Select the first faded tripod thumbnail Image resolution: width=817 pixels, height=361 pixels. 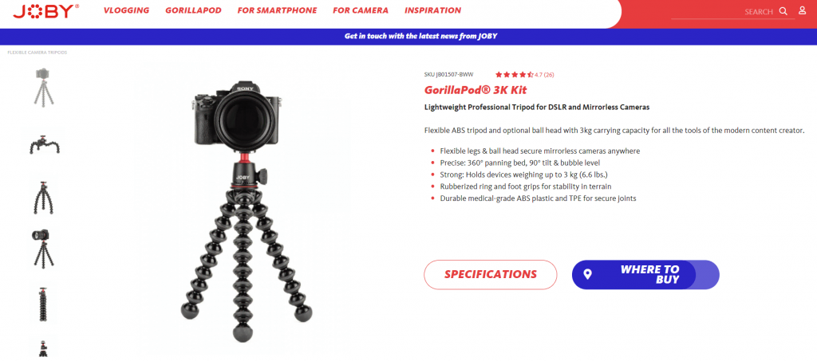coord(45,87)
